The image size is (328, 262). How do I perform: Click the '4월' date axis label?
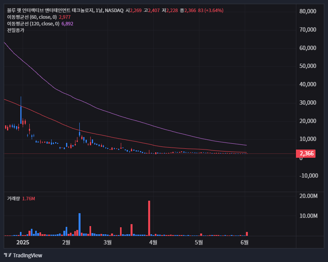(153, 242)
